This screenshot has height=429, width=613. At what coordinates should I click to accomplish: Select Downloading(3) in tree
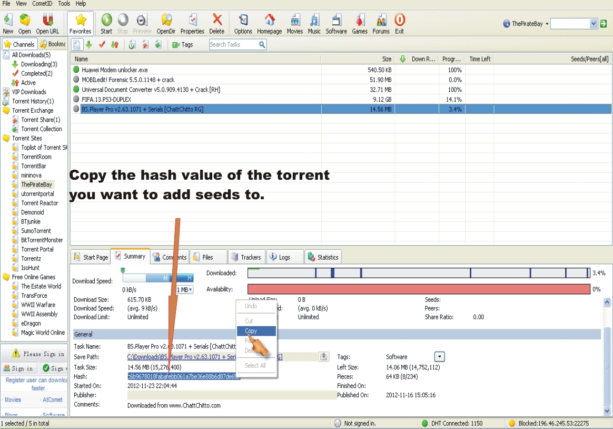tap(38, 64)
